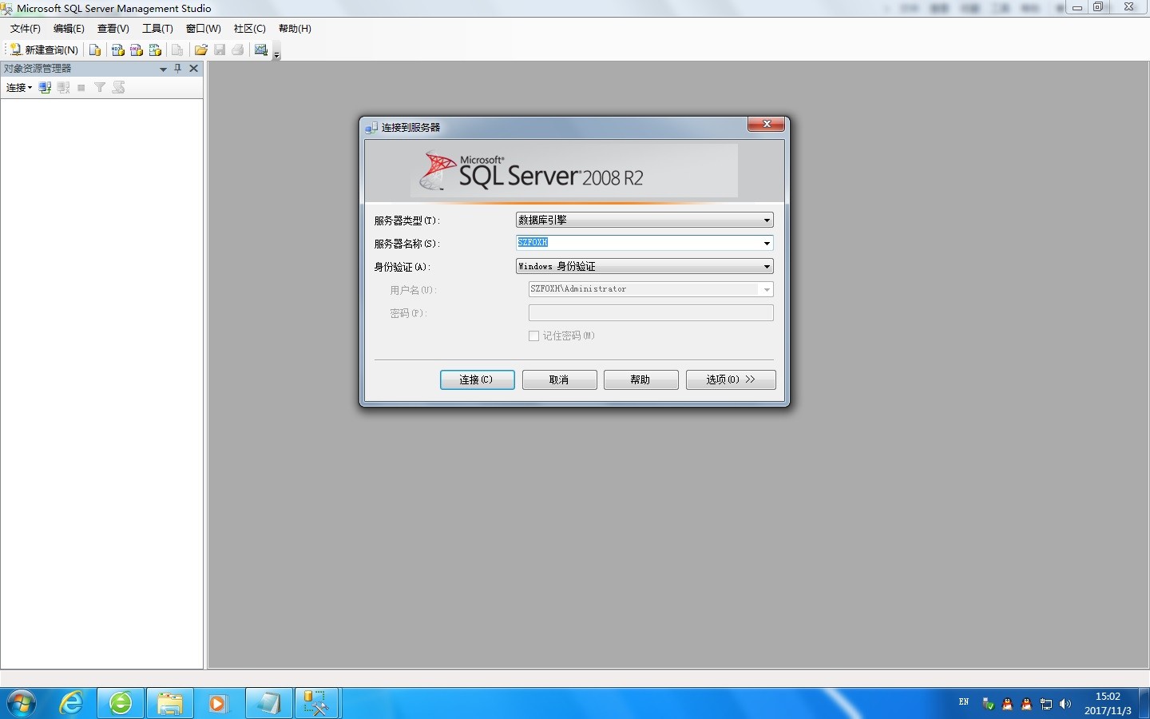Viewport: 1150px width, 719px height.
Task: Open Object Explorer window position dropdown arrow
Action: click(x=163, y=70)
